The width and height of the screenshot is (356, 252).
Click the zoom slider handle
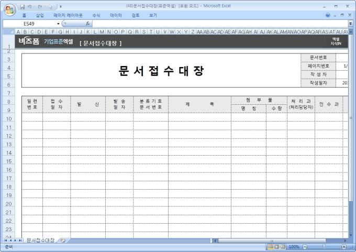coord(324,247)
